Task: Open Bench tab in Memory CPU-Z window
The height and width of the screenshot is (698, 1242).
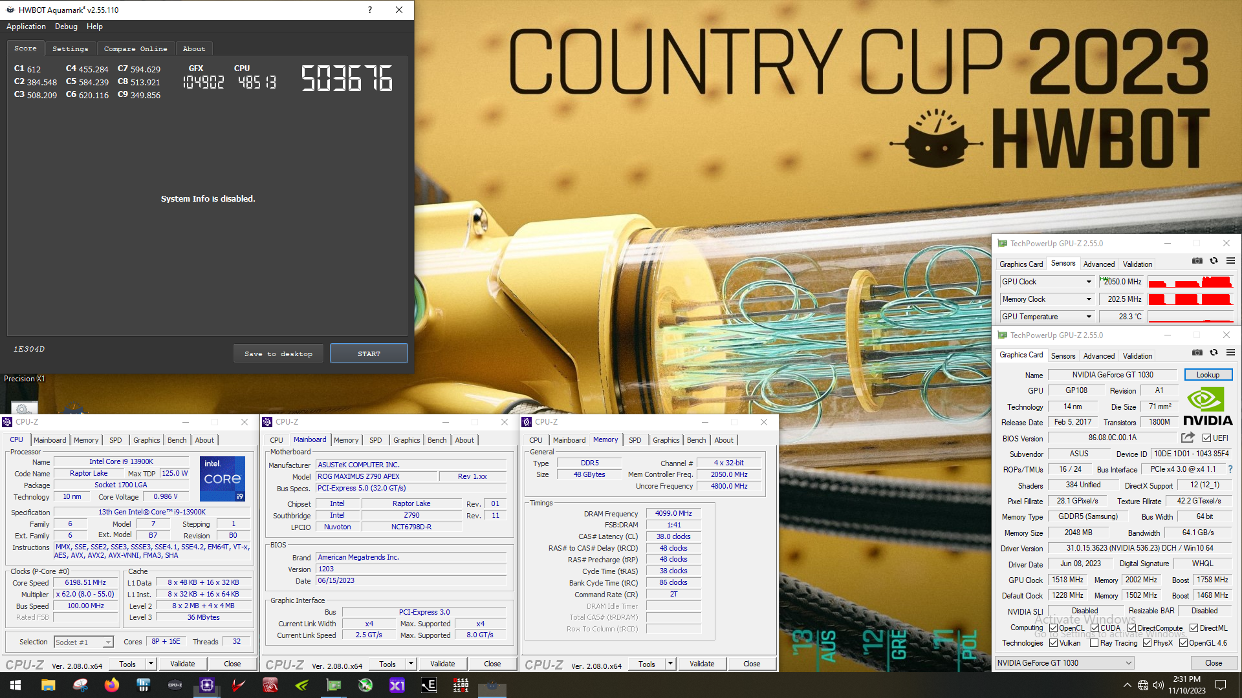Action: 696,440
